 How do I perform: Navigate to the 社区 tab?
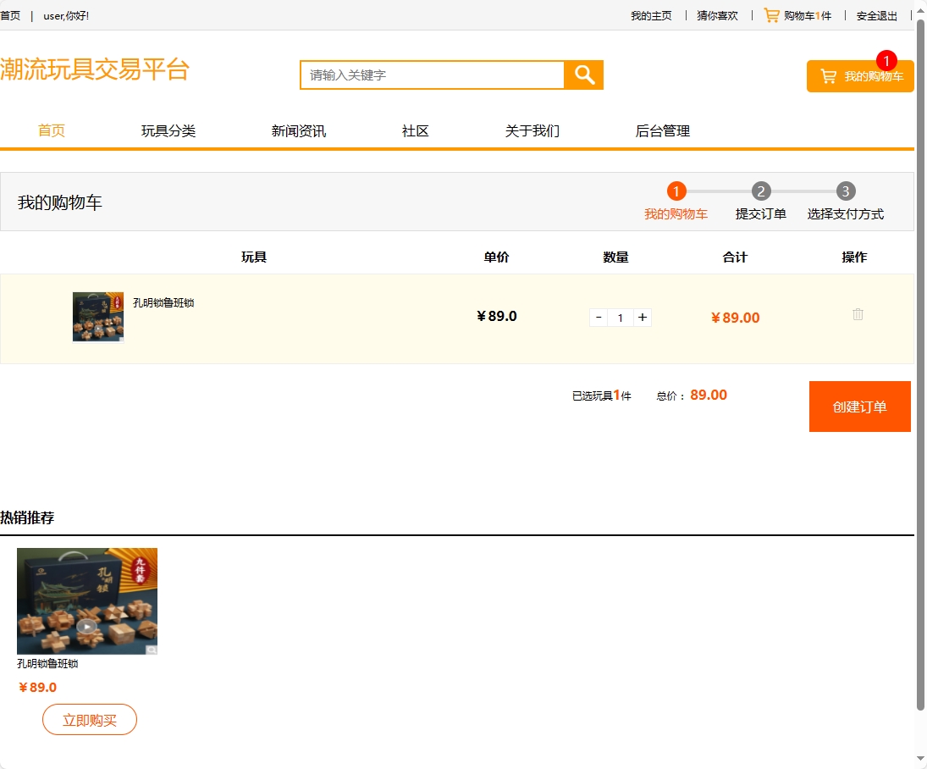pyautogui.click(x=415, y=130)
